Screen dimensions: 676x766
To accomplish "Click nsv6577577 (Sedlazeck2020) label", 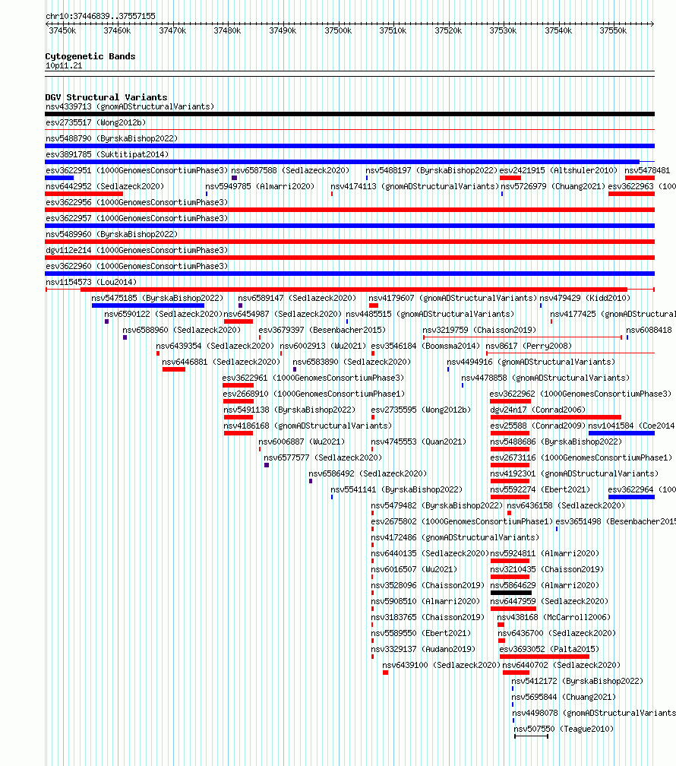I will (323, 457).
